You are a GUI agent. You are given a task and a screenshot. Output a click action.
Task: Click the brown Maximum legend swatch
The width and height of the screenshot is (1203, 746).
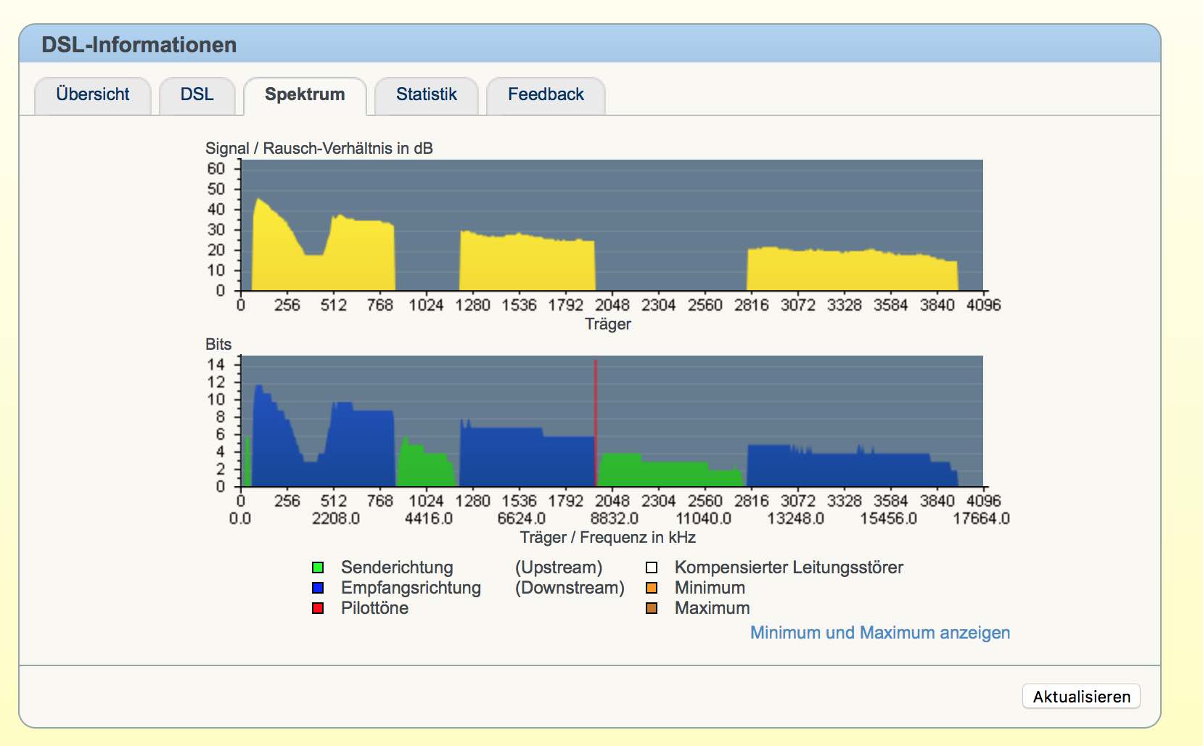652,608
